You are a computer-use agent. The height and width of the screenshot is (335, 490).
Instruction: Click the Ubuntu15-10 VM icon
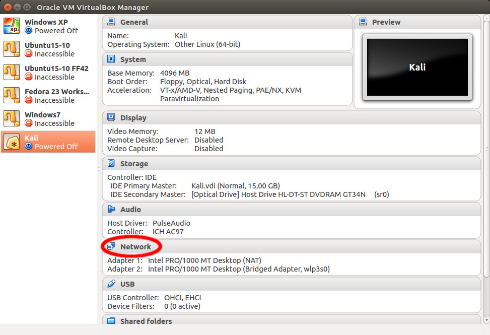(x=12, y=49)
